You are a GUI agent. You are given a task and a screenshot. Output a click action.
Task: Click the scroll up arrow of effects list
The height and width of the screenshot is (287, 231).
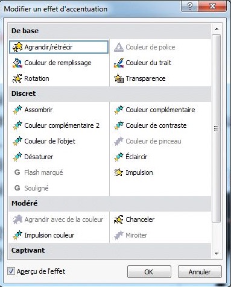pyautogui.click(x=217, y=29)
